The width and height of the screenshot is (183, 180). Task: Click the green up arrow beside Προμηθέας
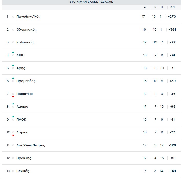point(13,78)
